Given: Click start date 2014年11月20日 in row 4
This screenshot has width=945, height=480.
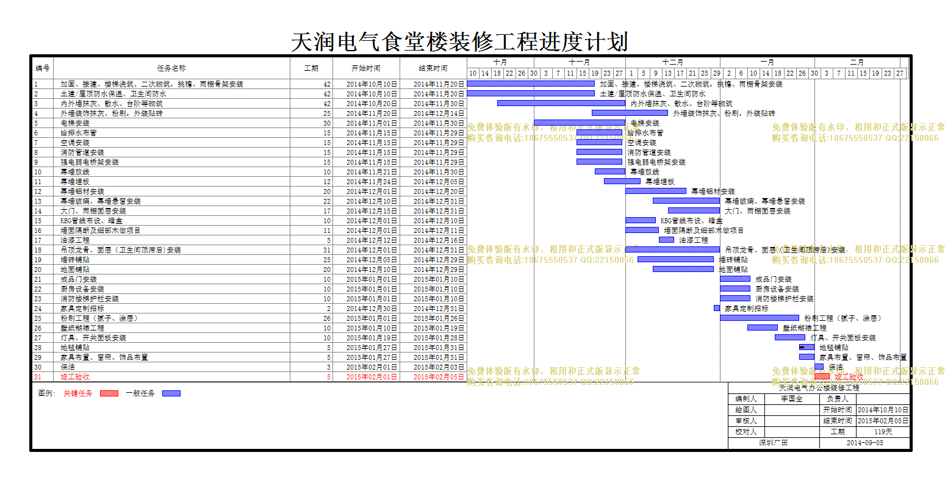Looking at the screenshot, I should point(372,113).
